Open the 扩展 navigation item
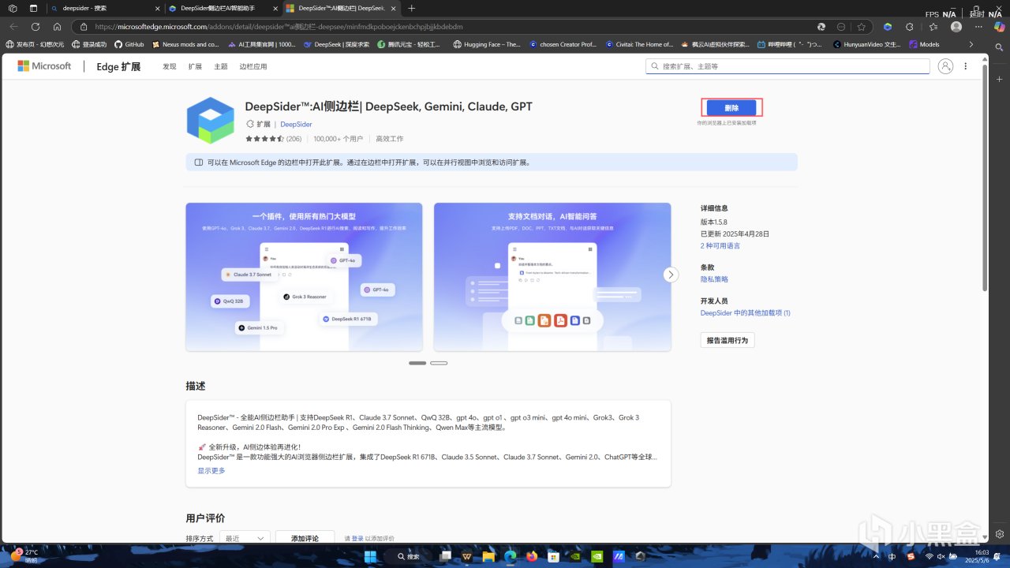The width and height of the screenshot is (1010, 568). 195,67
